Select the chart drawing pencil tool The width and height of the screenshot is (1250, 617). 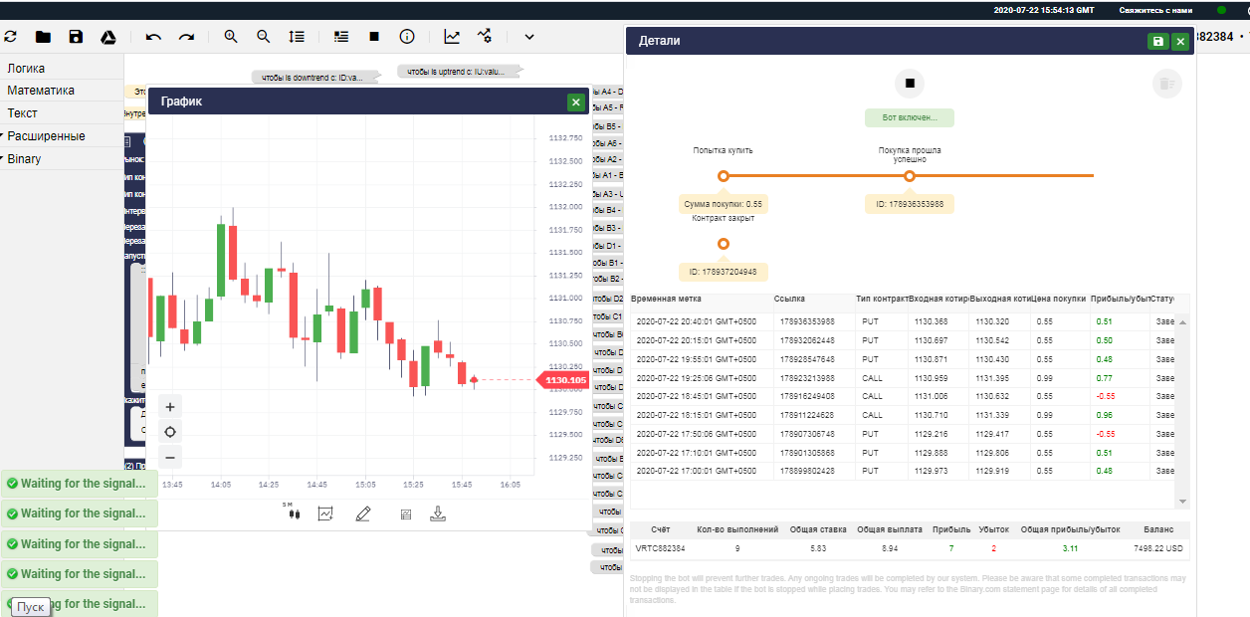click(x=362, y=514)
